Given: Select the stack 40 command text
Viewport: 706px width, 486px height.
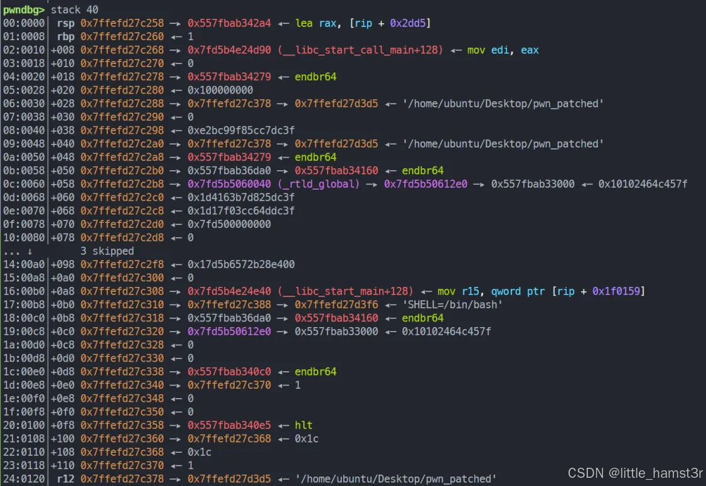Looking at the screenshot, I should pos(76,9).
